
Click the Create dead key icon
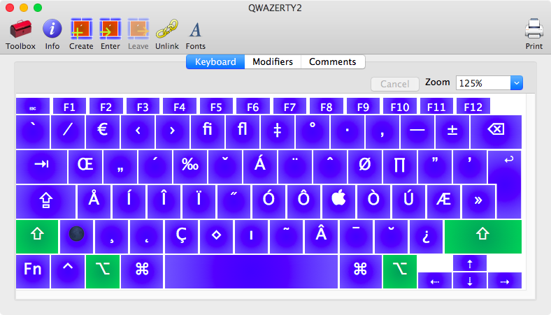click(x=81, y=30)
